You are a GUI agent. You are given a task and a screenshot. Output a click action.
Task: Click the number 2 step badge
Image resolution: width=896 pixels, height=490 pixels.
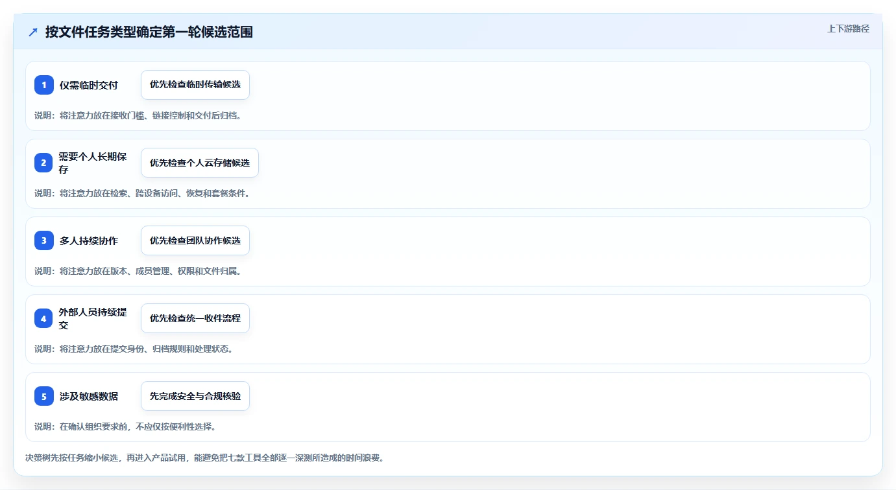pos(44,163)
